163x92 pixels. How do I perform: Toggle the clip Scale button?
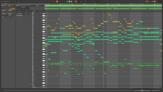tap(3, 17)
